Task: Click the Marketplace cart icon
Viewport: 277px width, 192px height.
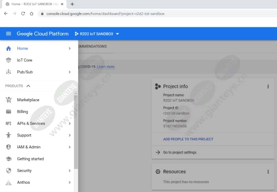Action: 8,100
